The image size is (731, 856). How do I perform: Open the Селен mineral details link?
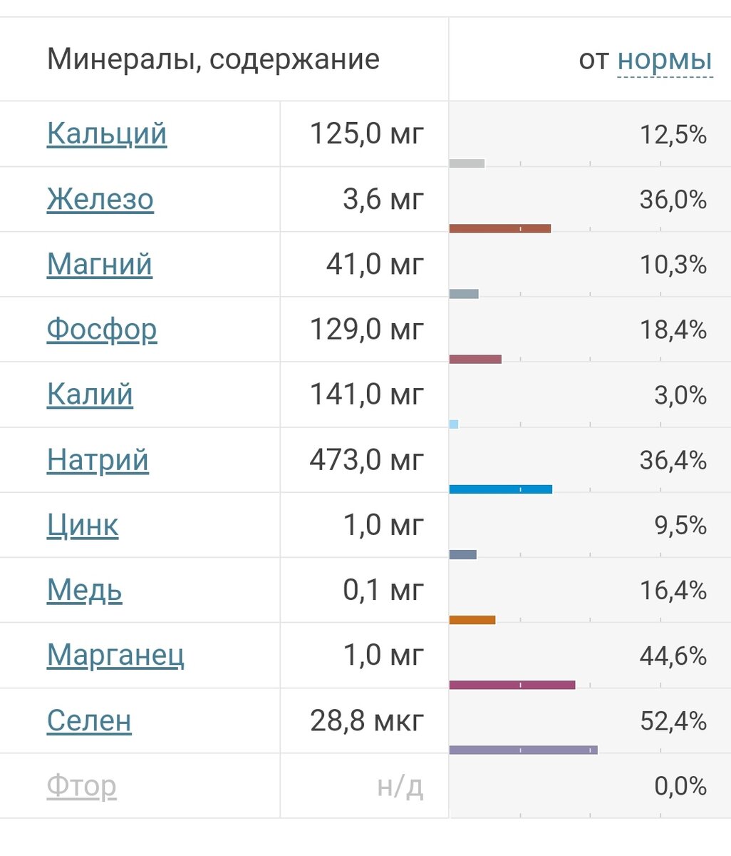coord(88,720)
